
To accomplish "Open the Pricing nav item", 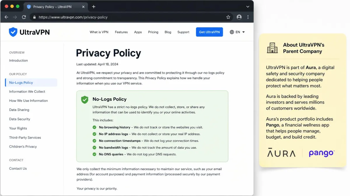I will pyautogui.click(x=153, y=32).
